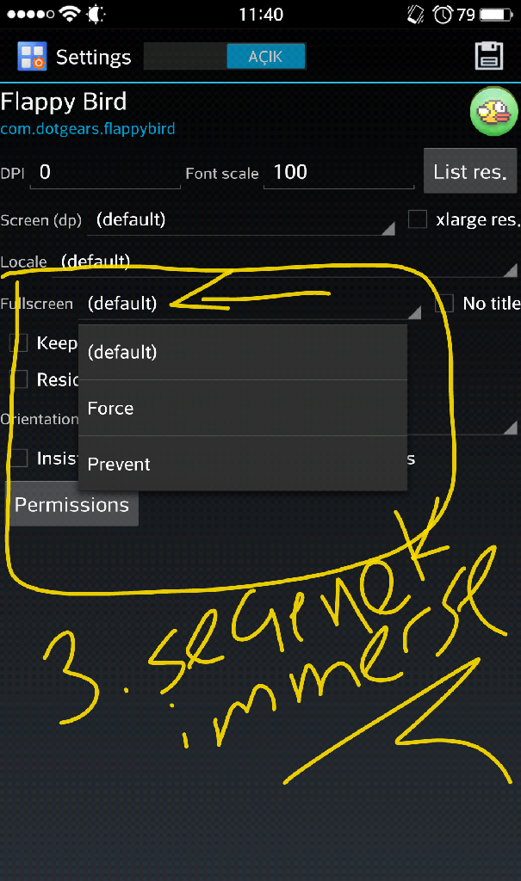Tap the battery indicator icon

click(496, 14)
